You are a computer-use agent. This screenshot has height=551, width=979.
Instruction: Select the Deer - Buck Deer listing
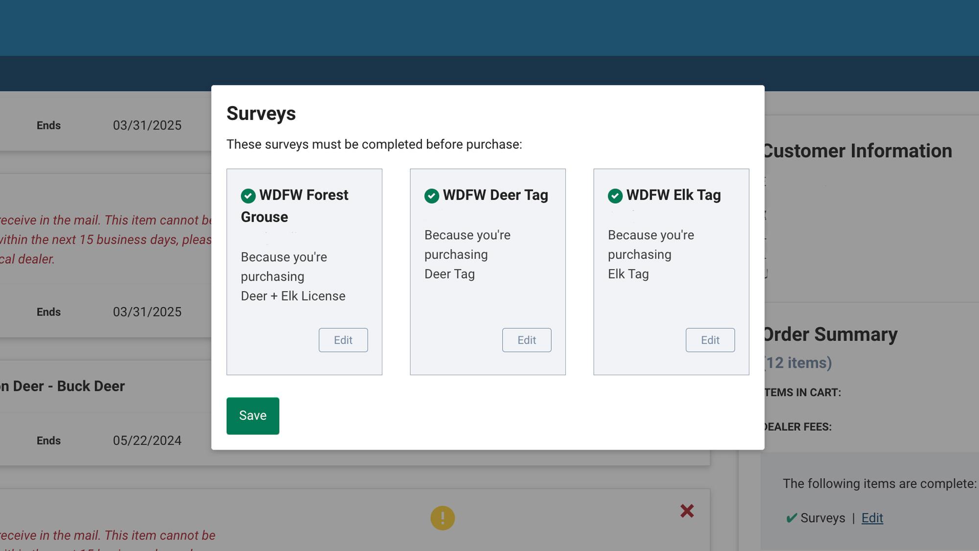pyautogui.click(x=62, y=386)
